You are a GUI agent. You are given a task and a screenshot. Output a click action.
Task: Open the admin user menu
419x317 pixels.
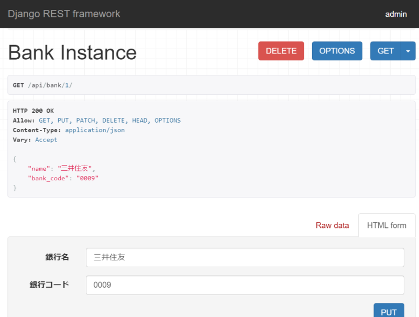tap(396, 14)
